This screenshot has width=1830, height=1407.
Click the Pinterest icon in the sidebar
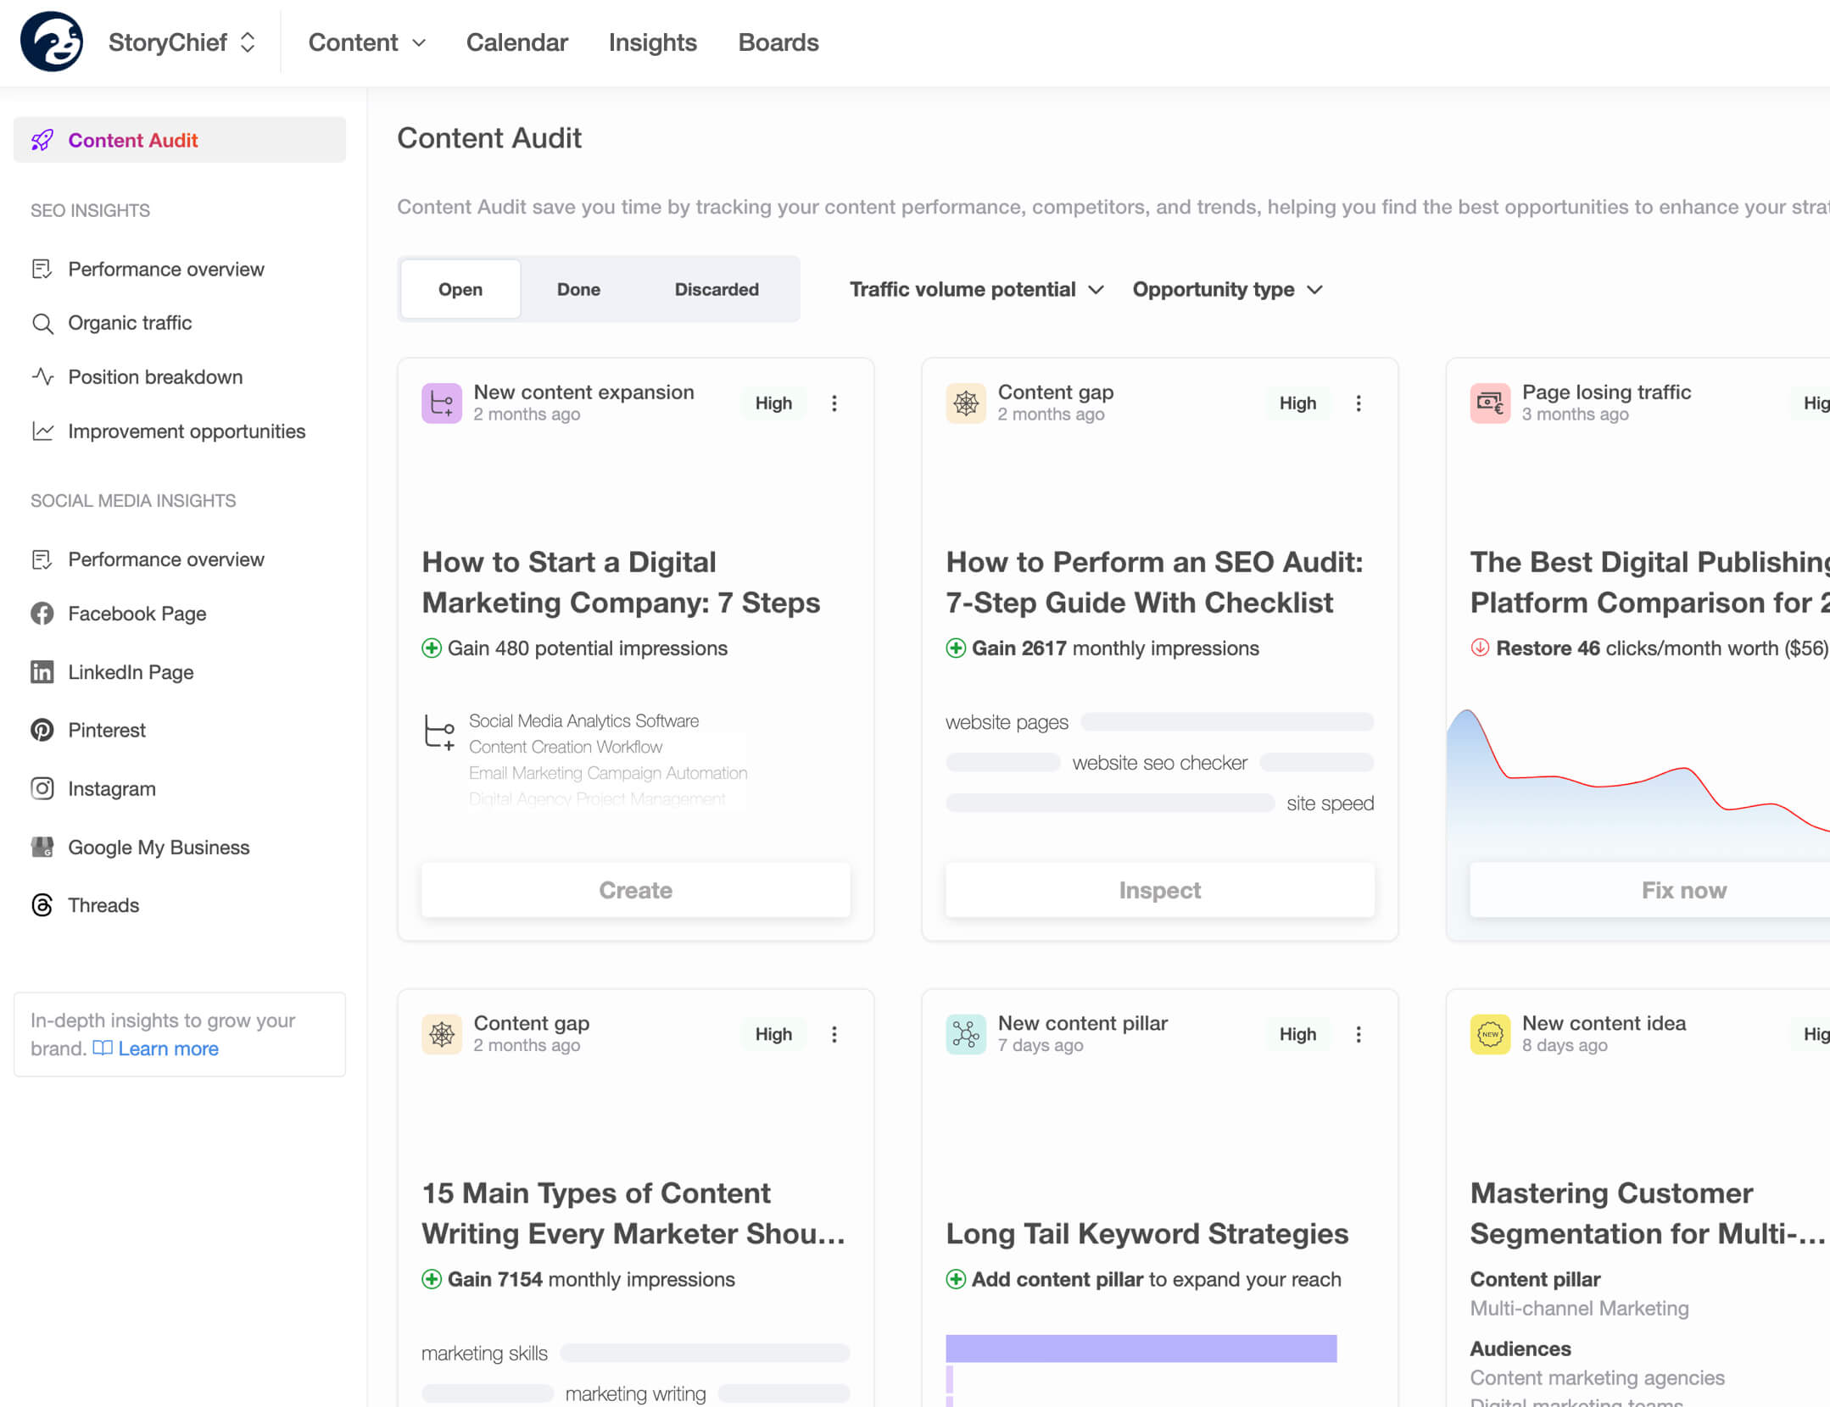coord(42,730)
